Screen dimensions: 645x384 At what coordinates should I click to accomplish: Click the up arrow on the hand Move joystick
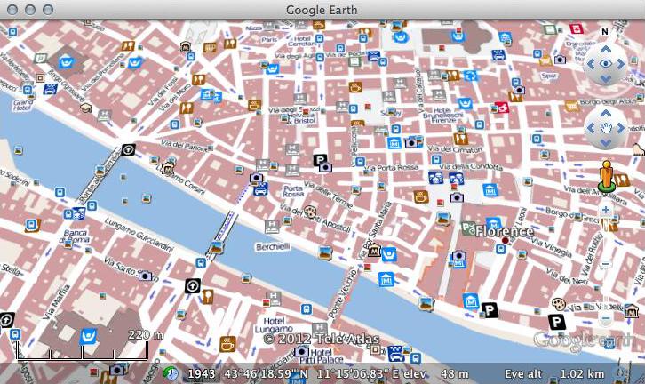[606, 113]
